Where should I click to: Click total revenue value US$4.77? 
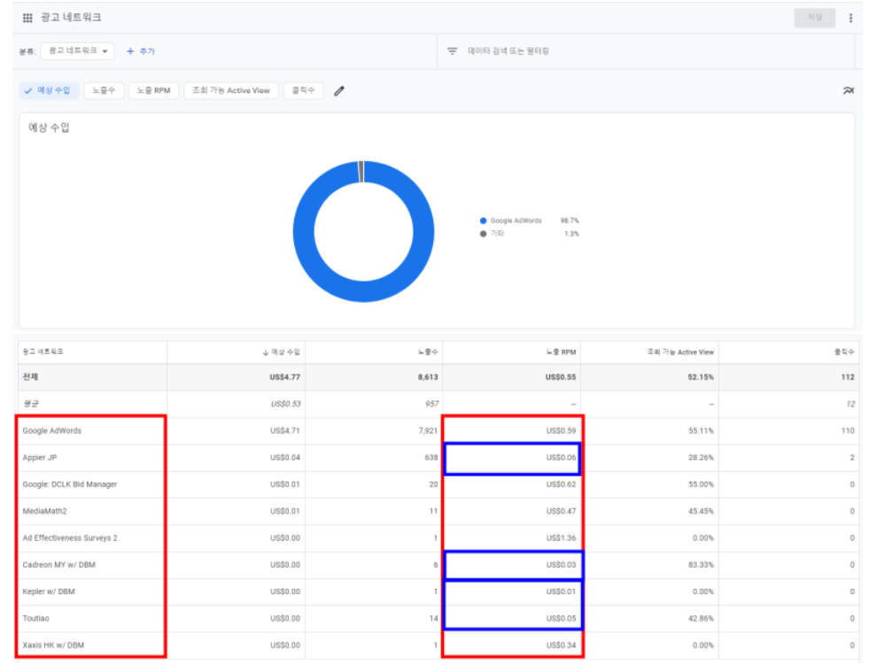pyautogui.click(x=284, y=377)
